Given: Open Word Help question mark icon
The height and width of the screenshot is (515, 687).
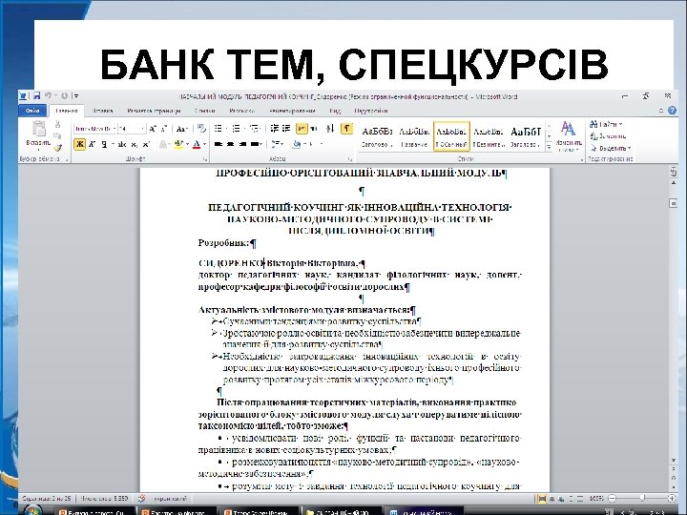Looking at the screenshot, I should (x=672, y=111).
